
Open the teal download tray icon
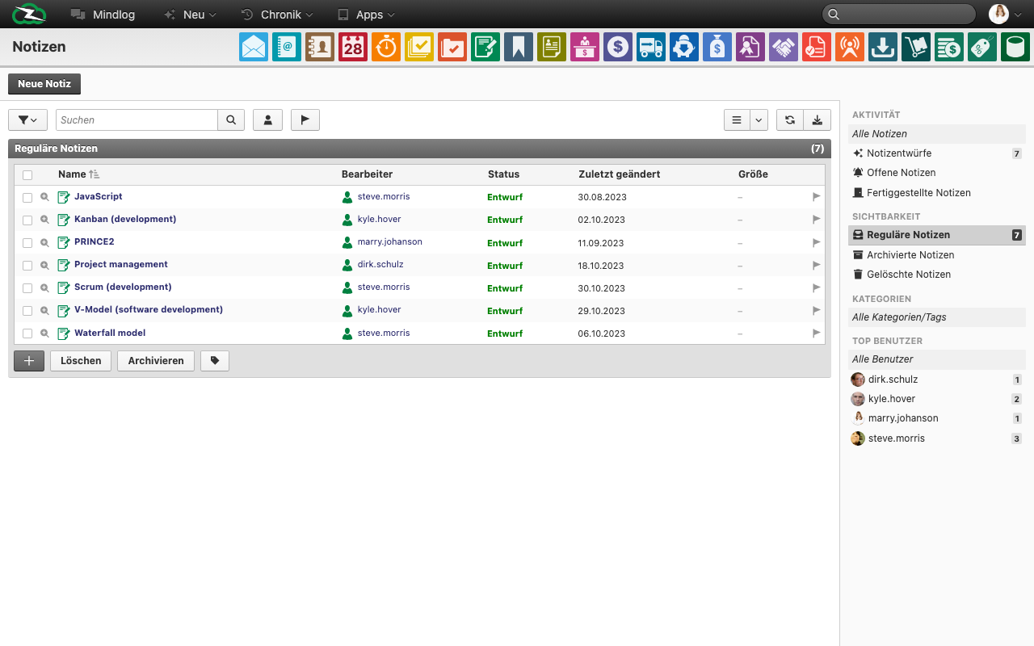click(883, 47)
